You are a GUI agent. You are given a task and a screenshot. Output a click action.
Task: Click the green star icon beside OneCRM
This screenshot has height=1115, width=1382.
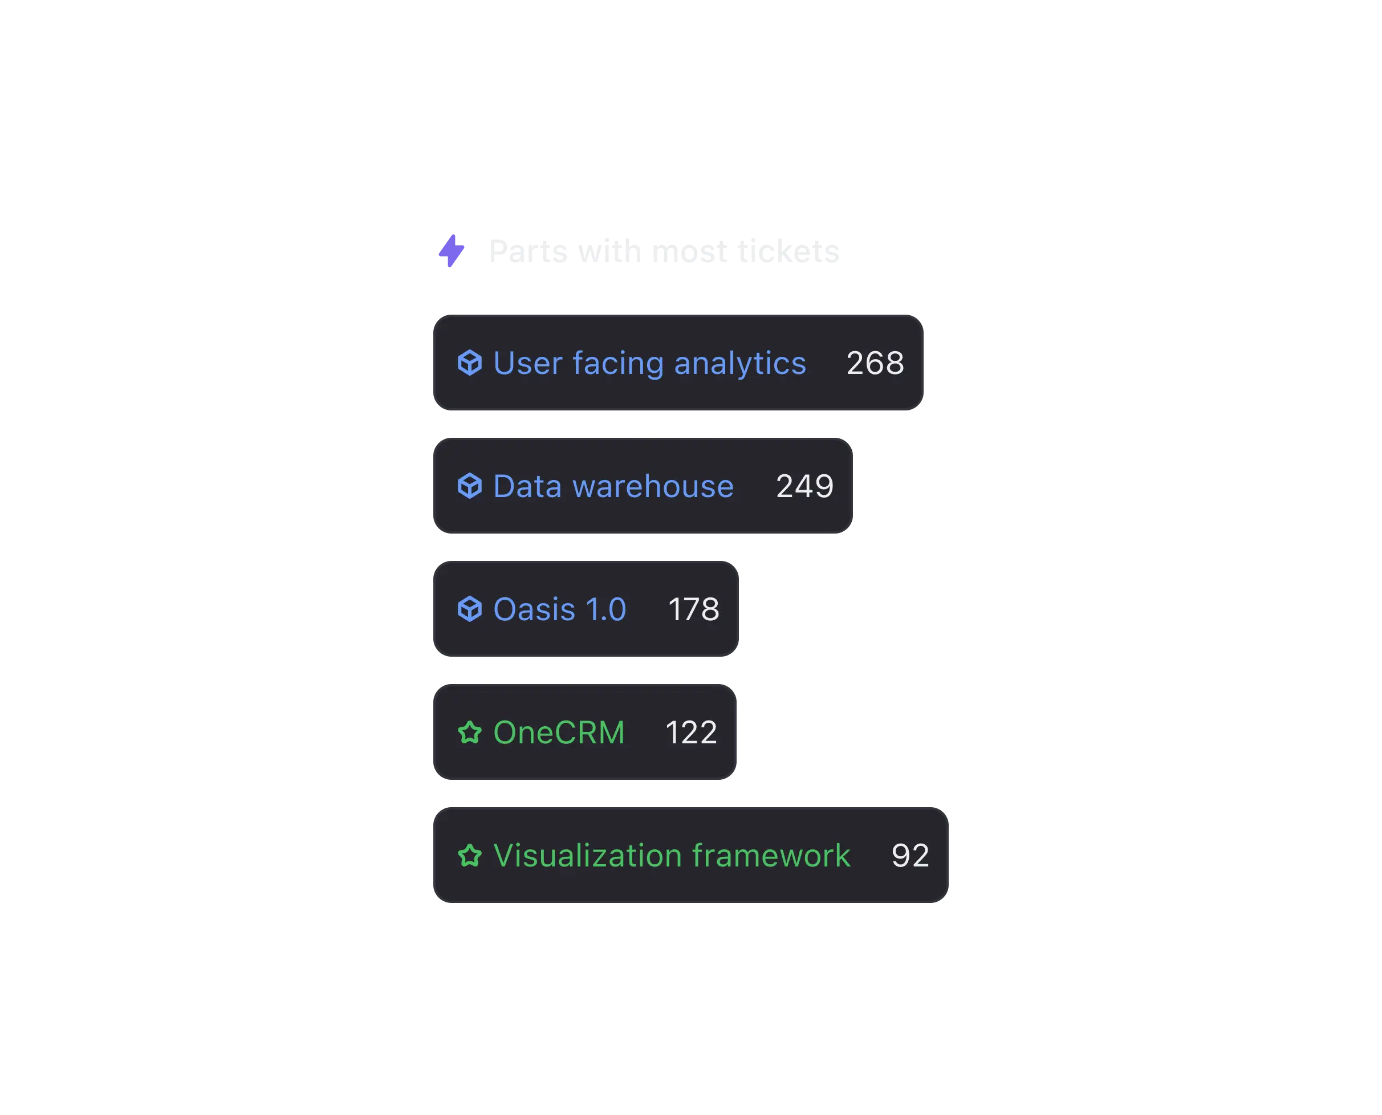(x=470, y=732)
